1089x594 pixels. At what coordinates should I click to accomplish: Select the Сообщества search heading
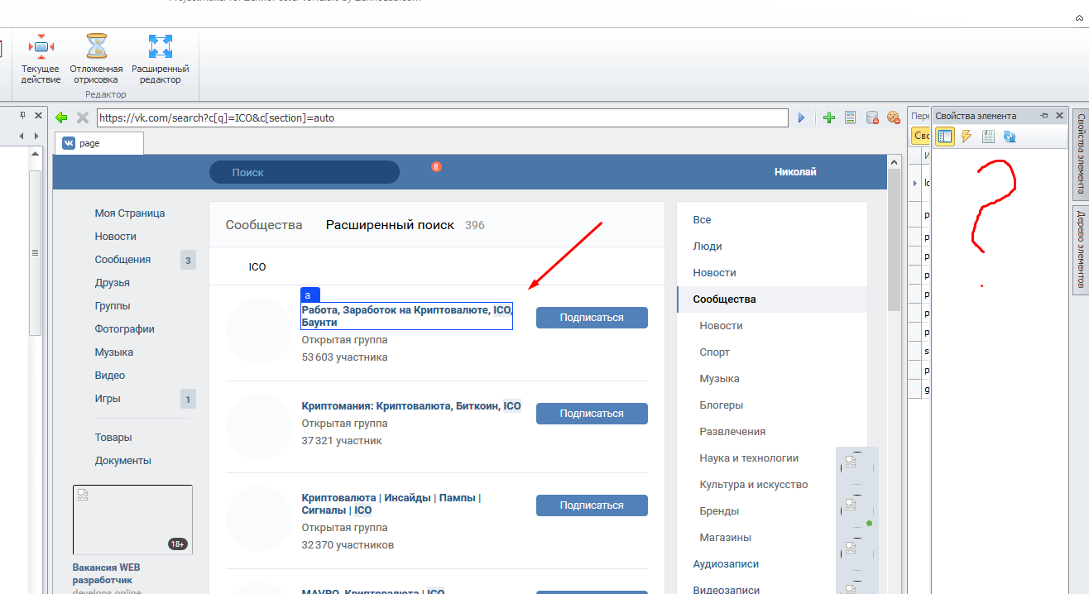[264, 225]
